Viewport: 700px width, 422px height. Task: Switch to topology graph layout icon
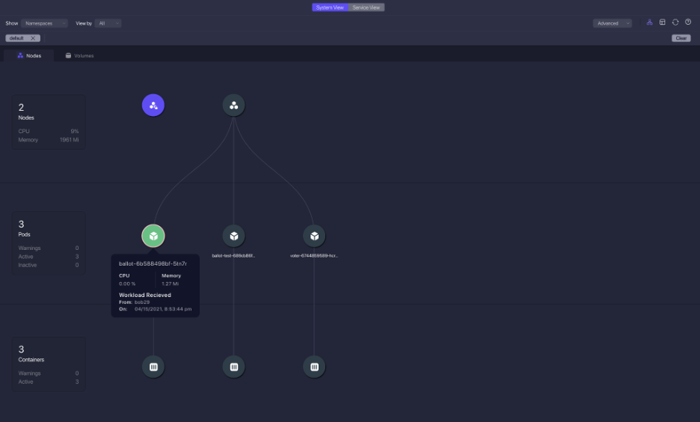coord(650,22)
